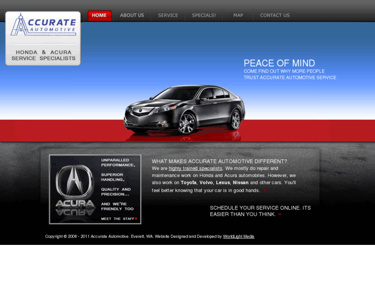Viewport: 375px width, 281px height.
Task: Click the Acura emblem banner image
Action: click(x=95, y=189)
